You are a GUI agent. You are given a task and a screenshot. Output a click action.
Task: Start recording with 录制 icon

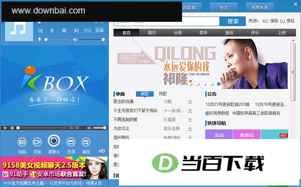[37, 145]
